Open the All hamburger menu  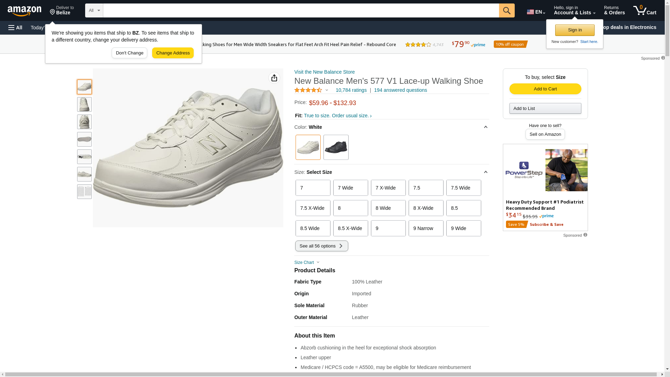point(15,28)
